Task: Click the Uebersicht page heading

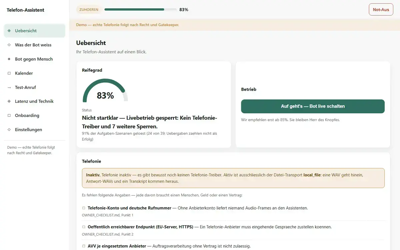Action: pyautogui.click(x=91, y=43)
